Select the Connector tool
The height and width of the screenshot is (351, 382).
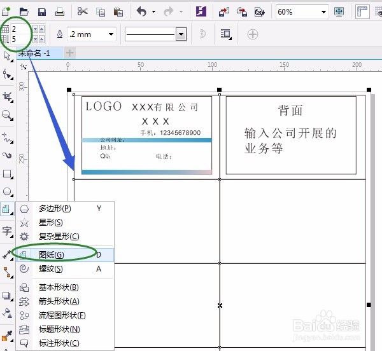[7, 272]
